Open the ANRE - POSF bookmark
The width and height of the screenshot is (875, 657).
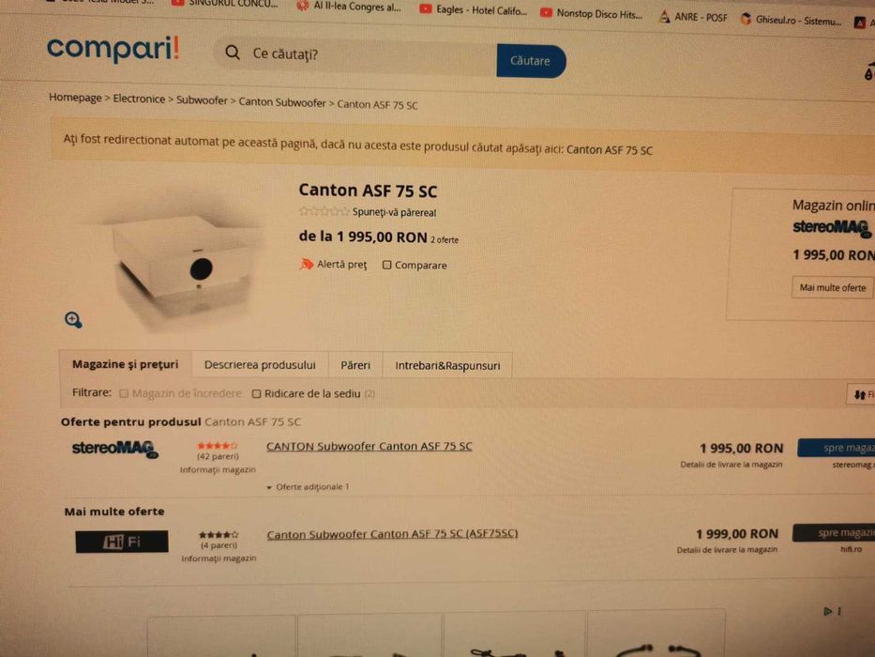click(694, 17)
